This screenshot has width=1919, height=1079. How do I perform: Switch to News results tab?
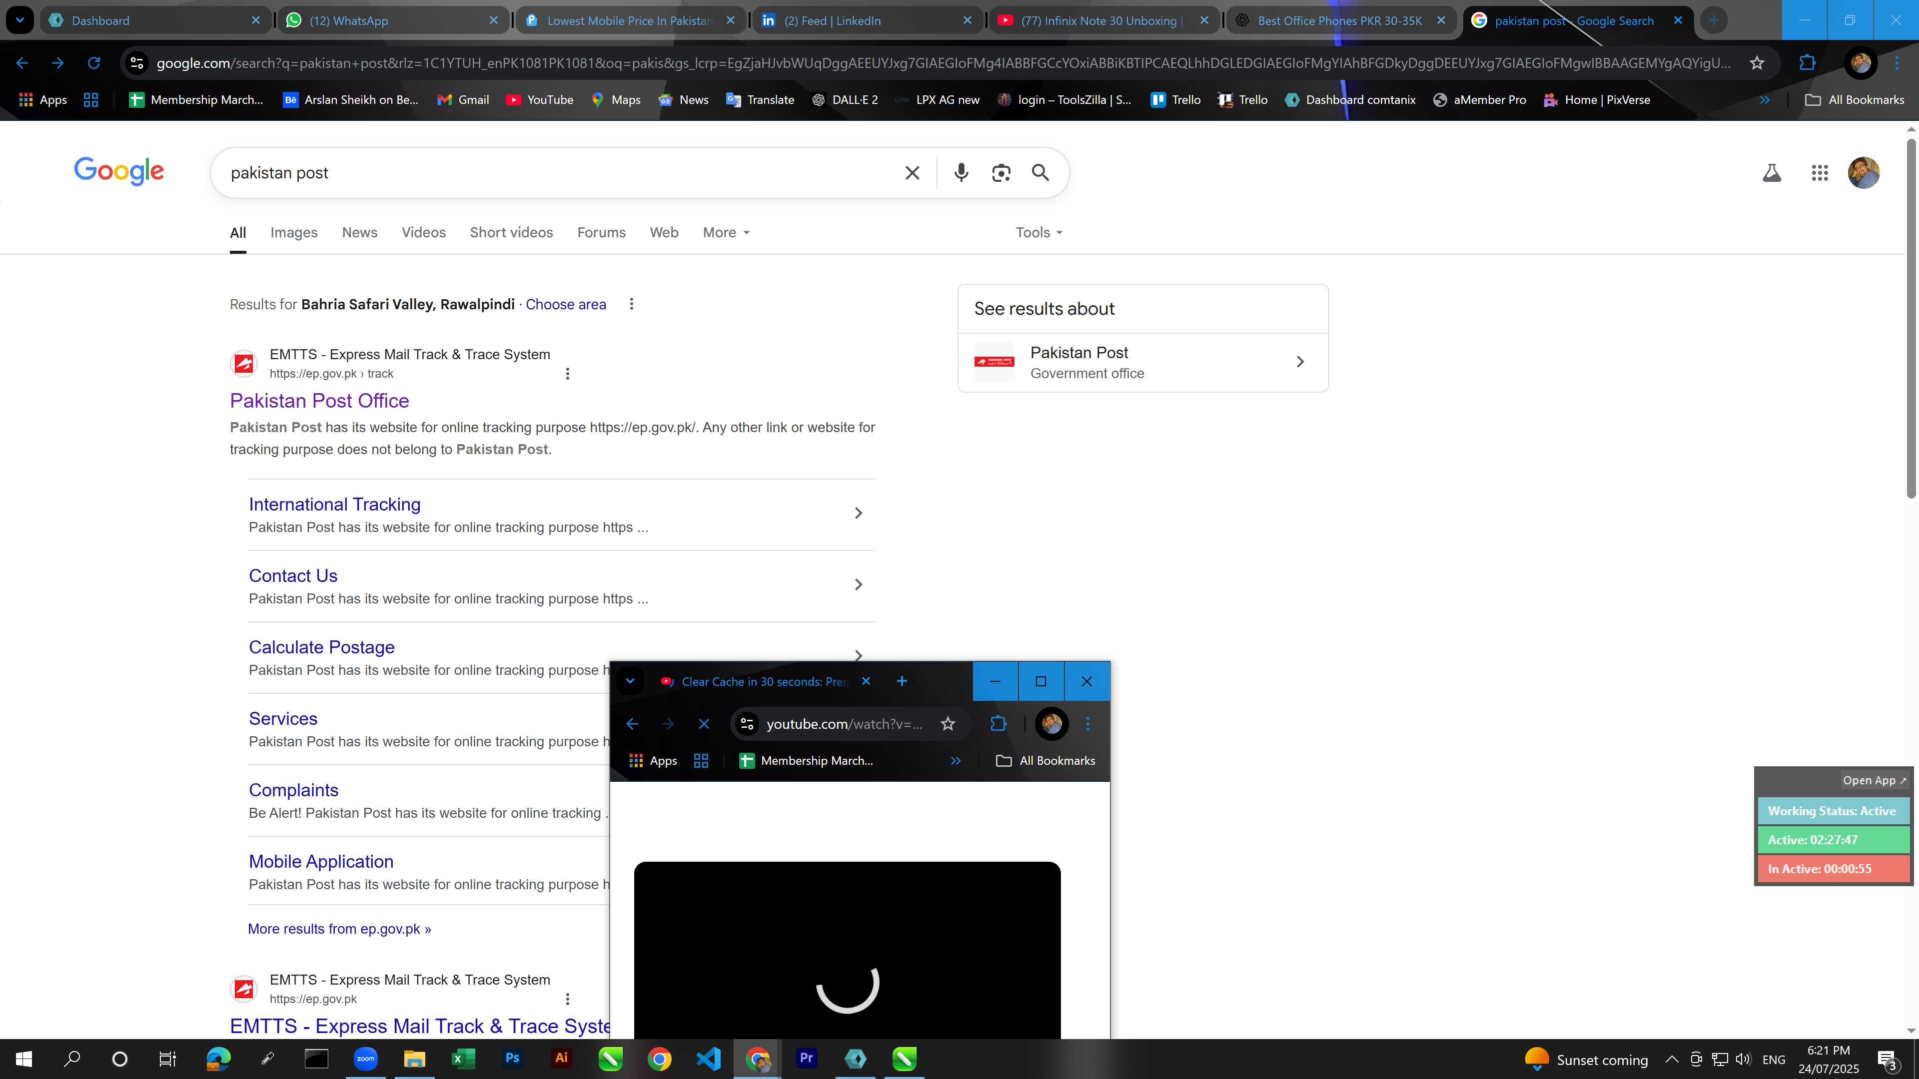coord(359,232)
